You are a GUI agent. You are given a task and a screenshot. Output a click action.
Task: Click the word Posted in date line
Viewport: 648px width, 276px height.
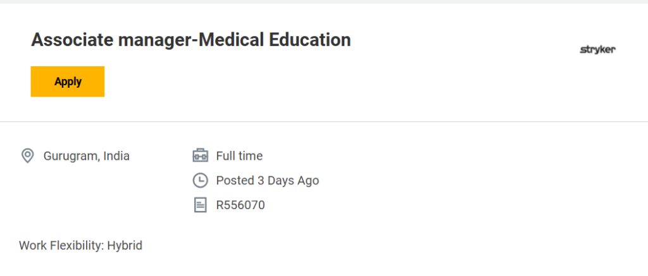235,180
